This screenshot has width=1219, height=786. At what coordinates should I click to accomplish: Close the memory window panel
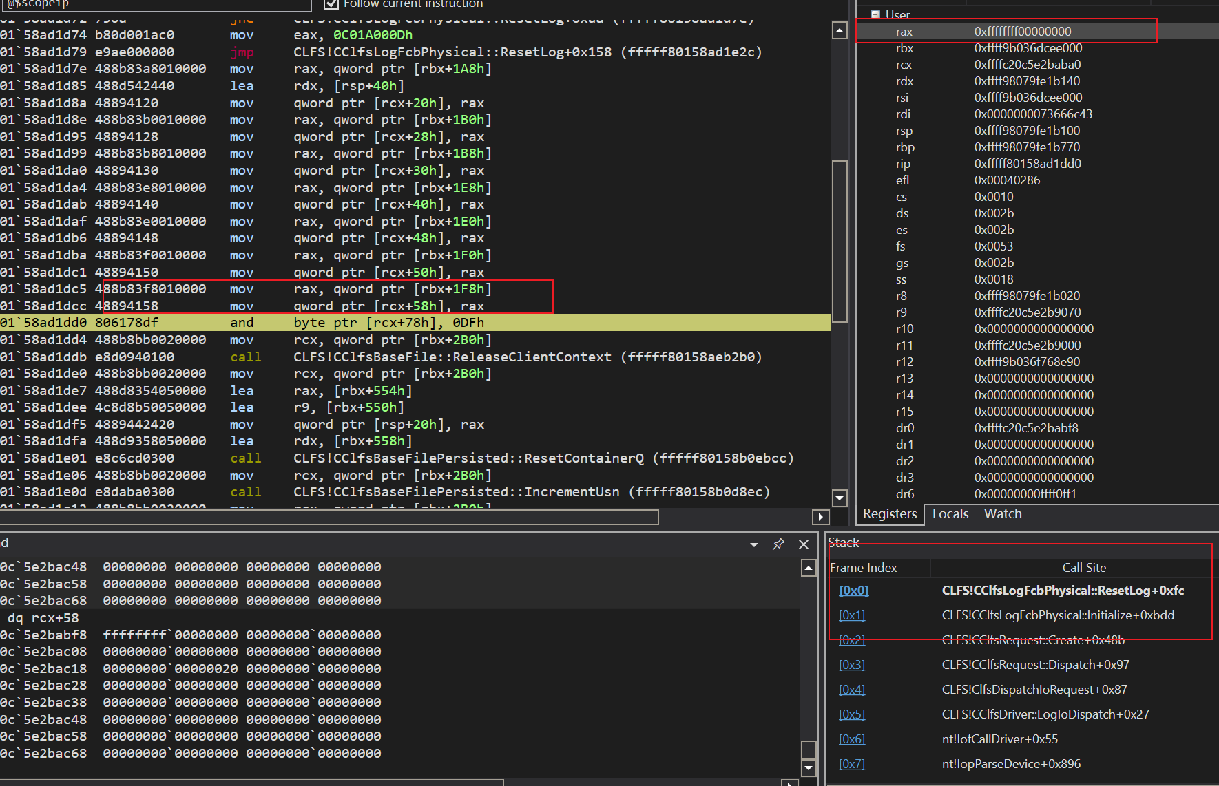pyautogui.click(x=804, y=544)
